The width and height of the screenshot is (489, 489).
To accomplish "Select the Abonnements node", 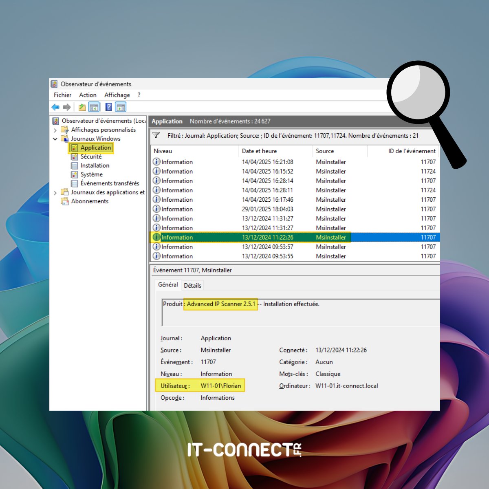I will (x=90, y=201).
